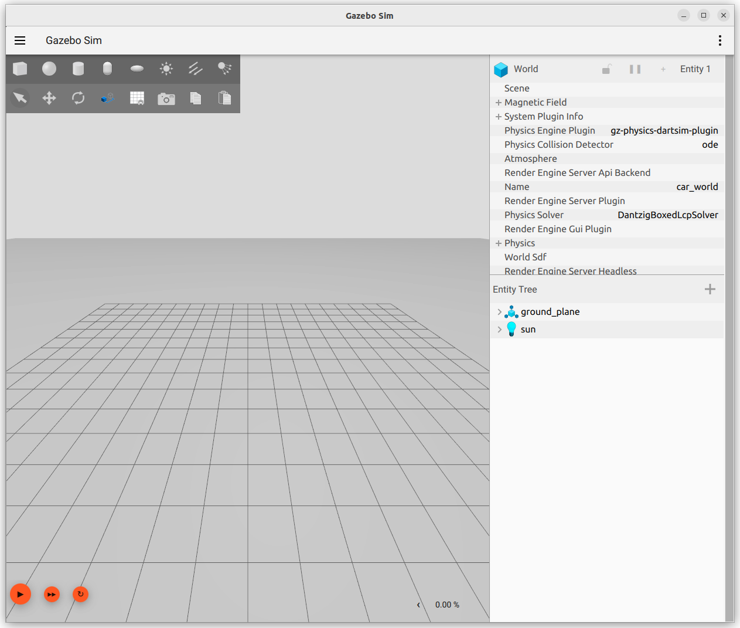
Task: Insert a cylinder shape
Action: pos(78,69)
